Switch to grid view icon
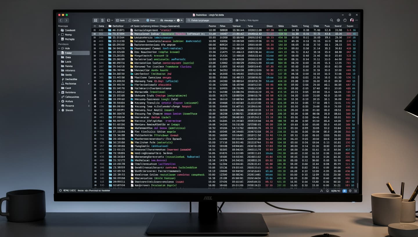The height and width of the screenshot is (237, 418). click(96, 20)
